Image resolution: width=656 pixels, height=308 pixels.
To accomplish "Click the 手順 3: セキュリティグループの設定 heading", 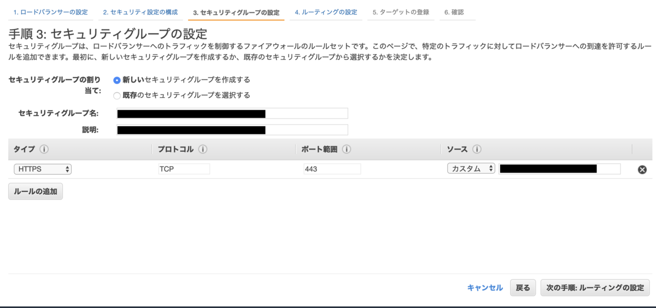I will click(108, 34).
